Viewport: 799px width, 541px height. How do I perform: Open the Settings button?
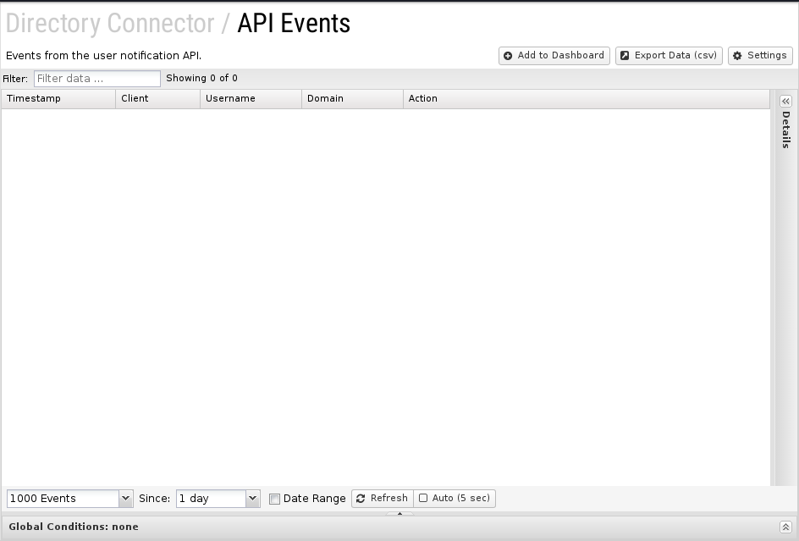click(760, 56)
